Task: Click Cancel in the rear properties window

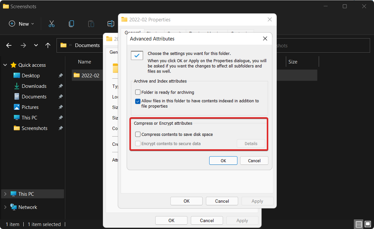Action: click(207, 221)
